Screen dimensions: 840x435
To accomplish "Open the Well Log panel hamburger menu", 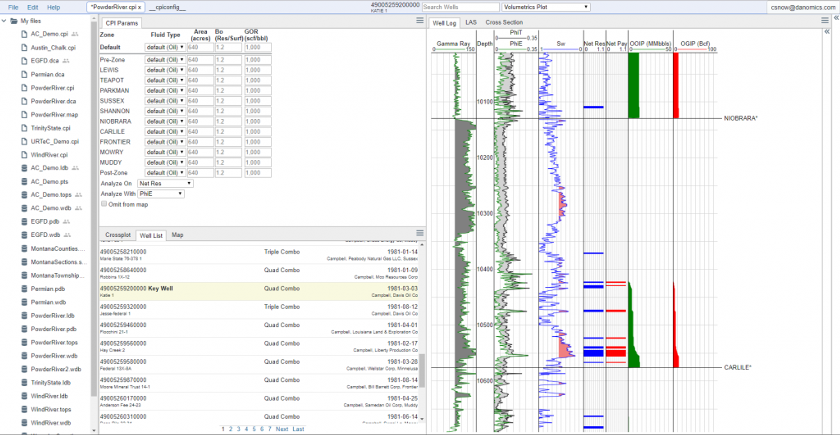I will click(825, 20).
